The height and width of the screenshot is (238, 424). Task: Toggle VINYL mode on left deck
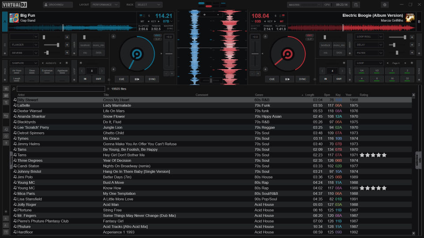(x=157, y=35)
